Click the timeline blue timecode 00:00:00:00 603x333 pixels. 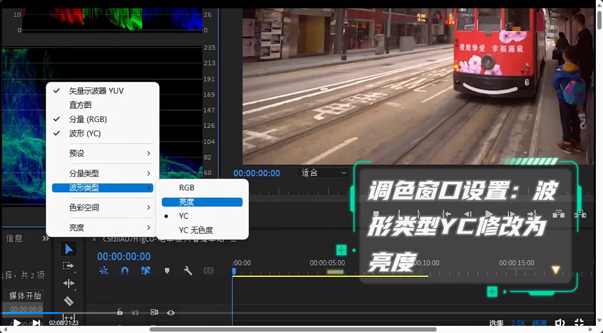[124, 257]
